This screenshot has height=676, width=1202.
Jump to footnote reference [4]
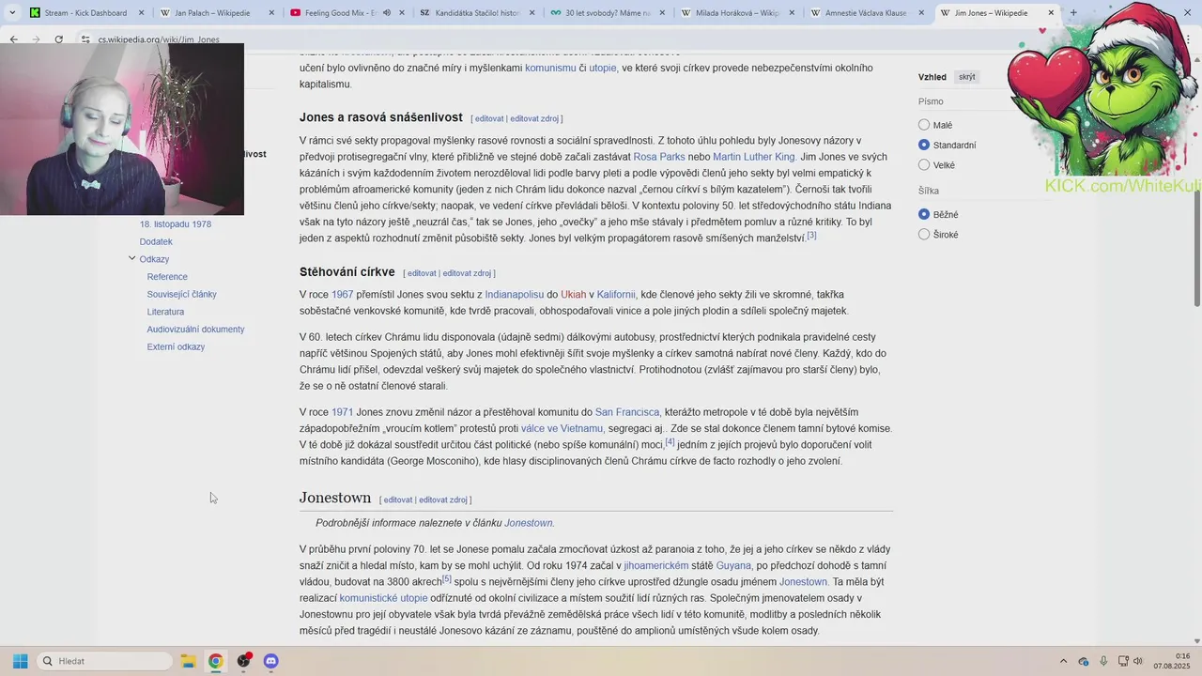click(x=670, y=441)
